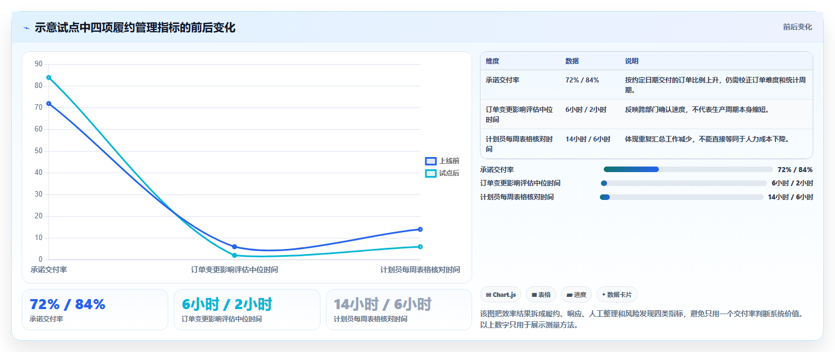This screenshot has width=835, height=352.
Task: Click the 订单变更影响评估中位时间 x-axis label
Action: (x=235, y=270)
